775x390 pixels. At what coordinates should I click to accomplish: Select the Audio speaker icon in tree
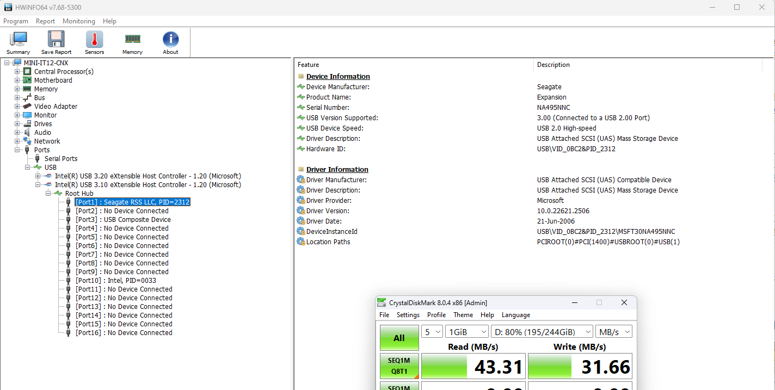click(x=27, y=132)
